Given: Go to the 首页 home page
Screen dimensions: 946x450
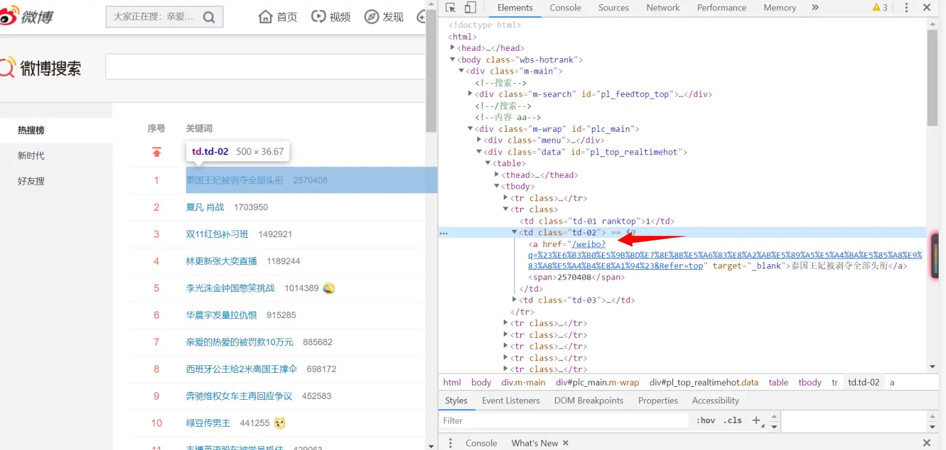Looking at the screenshot, I should [x=278, y=17].
